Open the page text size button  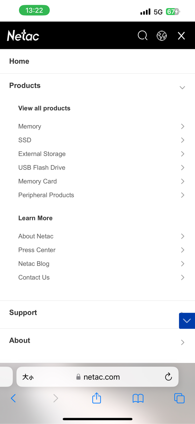tap(28, 377)
